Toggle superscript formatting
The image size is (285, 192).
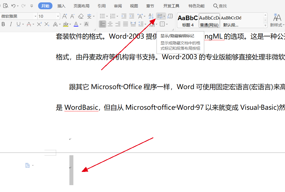coord(39,24)
